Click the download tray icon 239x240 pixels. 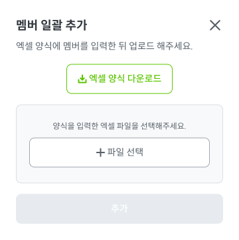(82, 79)
